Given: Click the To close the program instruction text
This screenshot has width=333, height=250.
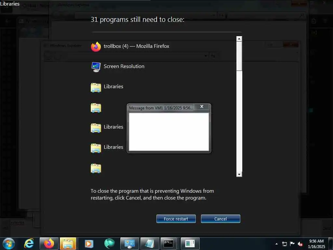Looking at the screenshot, I should pyautogui.click(x=152, y=194).
